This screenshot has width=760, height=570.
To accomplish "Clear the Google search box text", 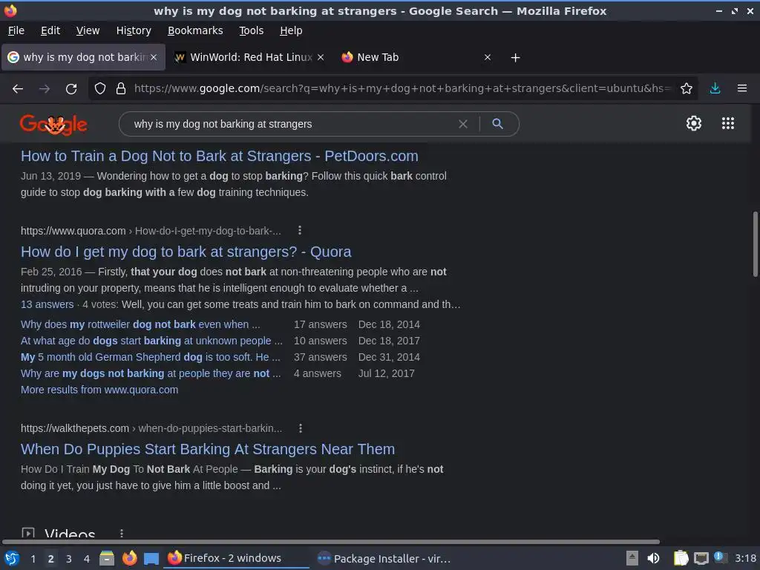I will [463, 124].
